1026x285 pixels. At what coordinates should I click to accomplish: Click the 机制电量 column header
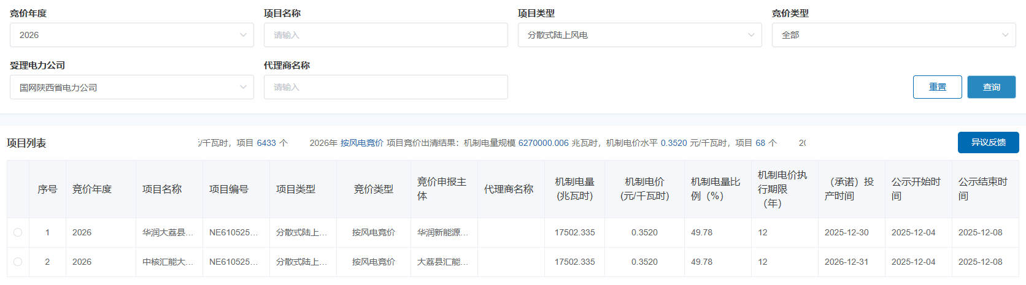(x=574, y=189)
